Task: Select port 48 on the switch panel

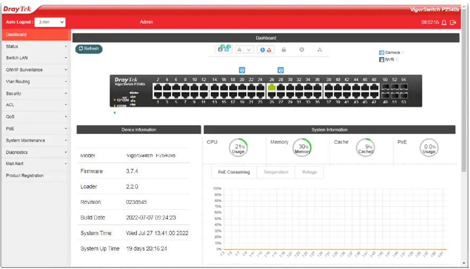Action: click(374, 87)
